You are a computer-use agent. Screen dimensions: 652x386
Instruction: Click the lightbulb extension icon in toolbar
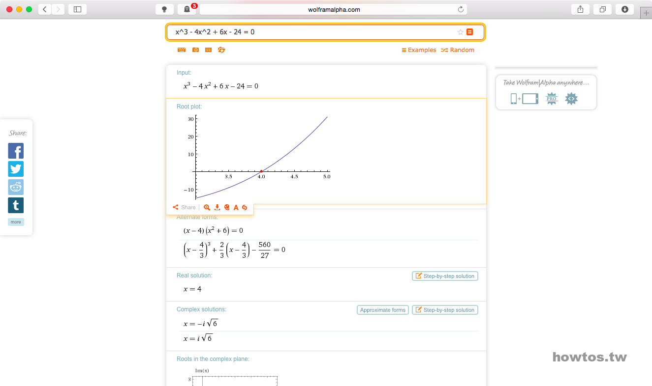click(x=164, y=9)
